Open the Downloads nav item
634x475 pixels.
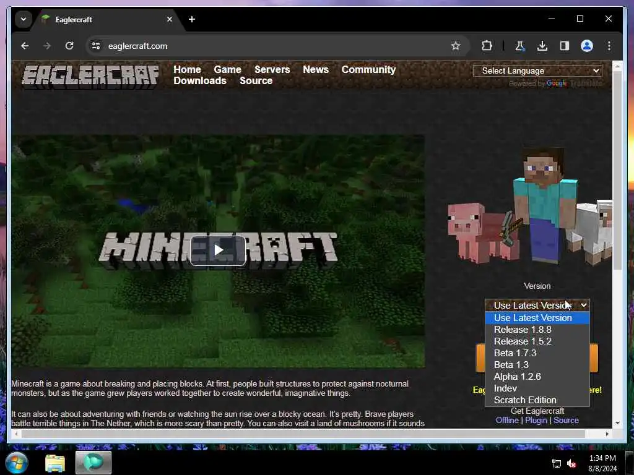[200, 81]
